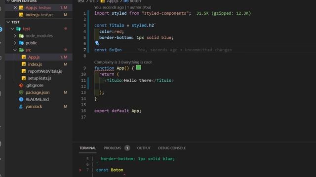Select index.js entry in Open Editors
Viewport: 316px width, 177px height.
click(39, 15)
